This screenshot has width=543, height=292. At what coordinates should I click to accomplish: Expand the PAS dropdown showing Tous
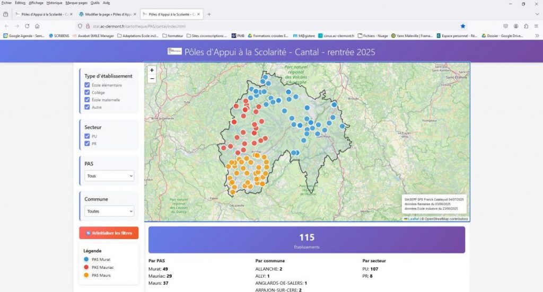pyautogui.click(x=109, y=176)
